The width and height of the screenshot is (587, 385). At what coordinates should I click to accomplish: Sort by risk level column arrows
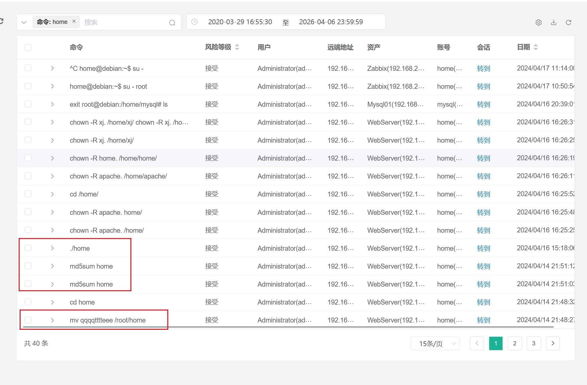pos(237,47)
